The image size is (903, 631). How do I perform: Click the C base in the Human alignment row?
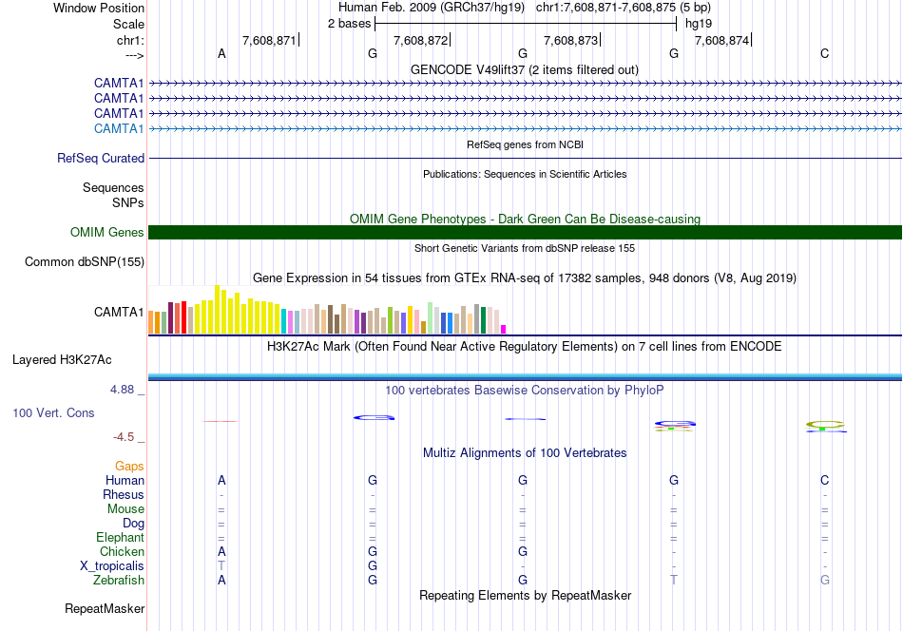click(825, 480)
